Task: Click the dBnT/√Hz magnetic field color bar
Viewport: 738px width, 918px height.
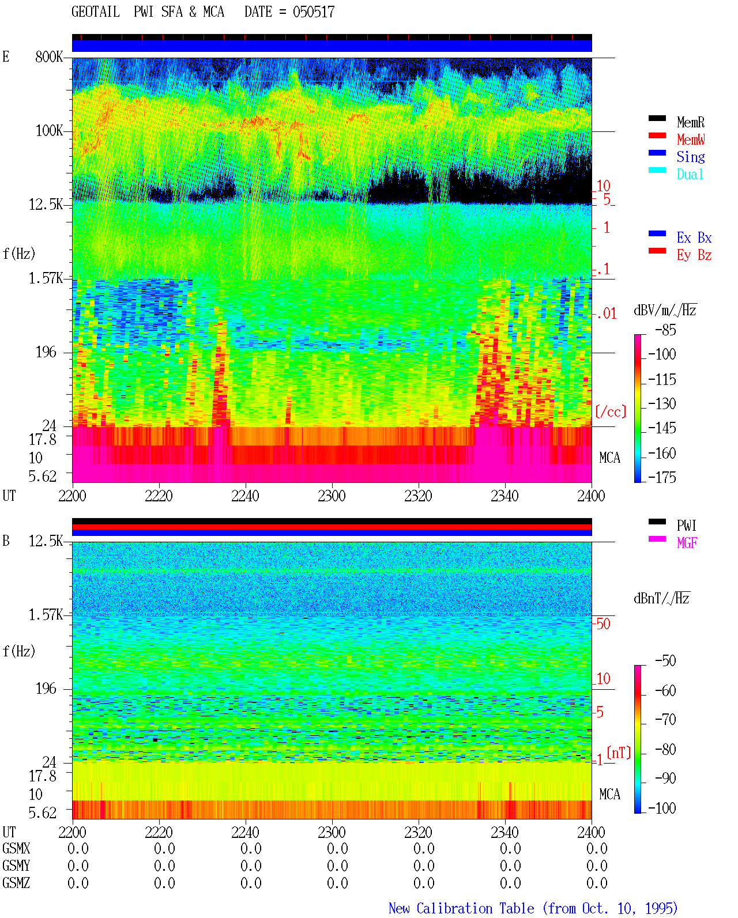Action: [x=638, y=739]
